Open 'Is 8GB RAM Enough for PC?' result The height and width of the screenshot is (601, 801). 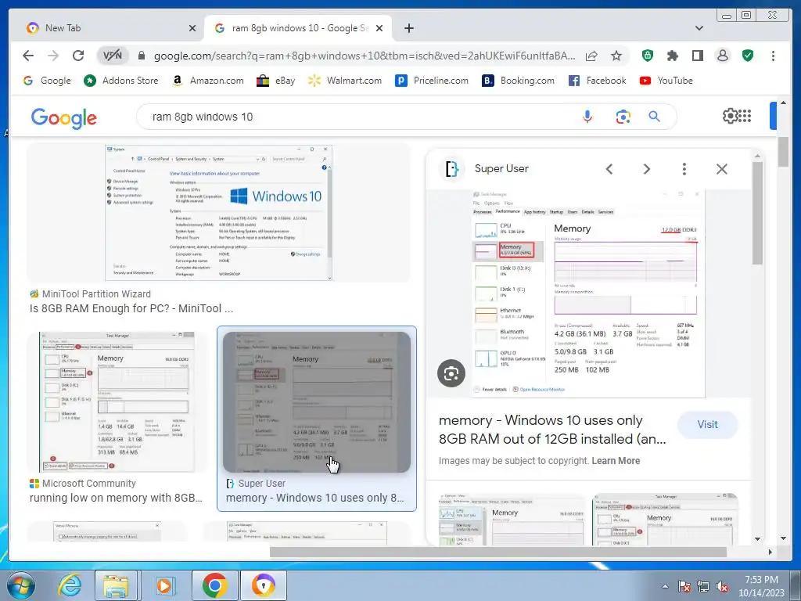(131, 308)
